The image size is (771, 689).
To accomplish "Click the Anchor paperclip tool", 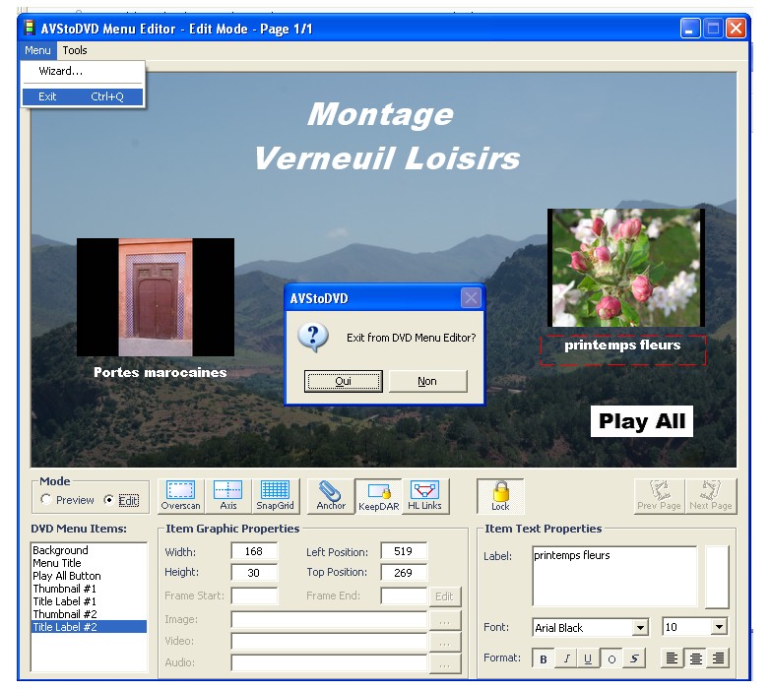I will [331, 495].
